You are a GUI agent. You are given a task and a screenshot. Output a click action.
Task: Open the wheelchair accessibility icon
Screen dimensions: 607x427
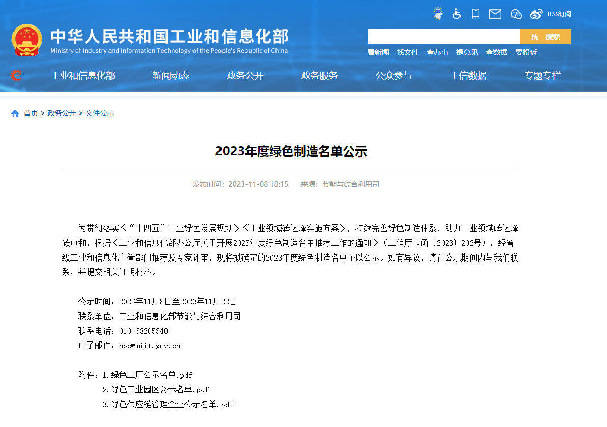click(x=457, y=14)
